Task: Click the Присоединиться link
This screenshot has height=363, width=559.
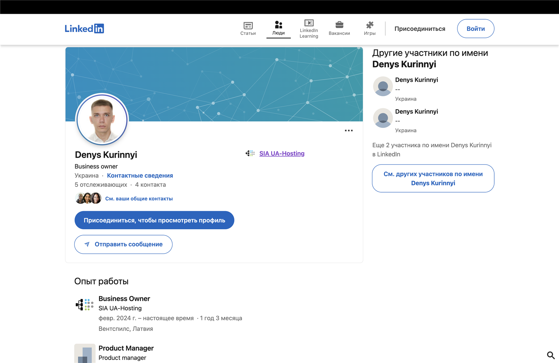Action: coord(420,29)
